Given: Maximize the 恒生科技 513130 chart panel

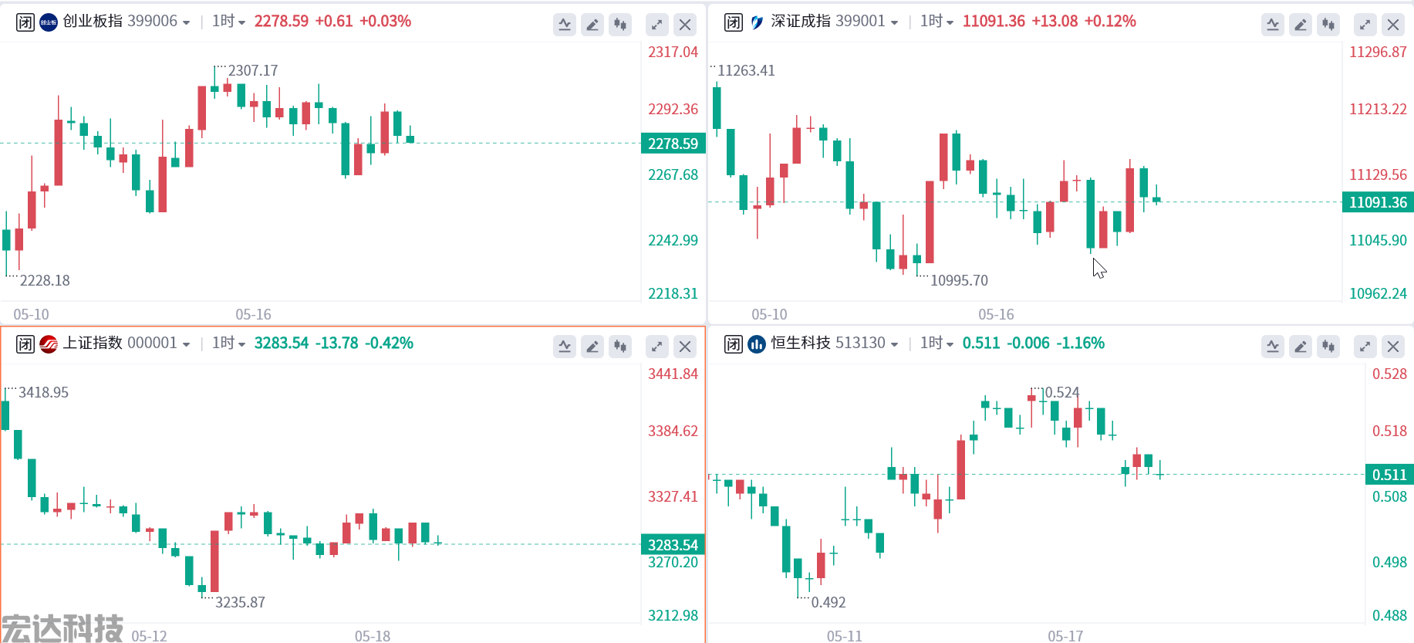Looking at the screenshot, I should (x=1365, y=347).
